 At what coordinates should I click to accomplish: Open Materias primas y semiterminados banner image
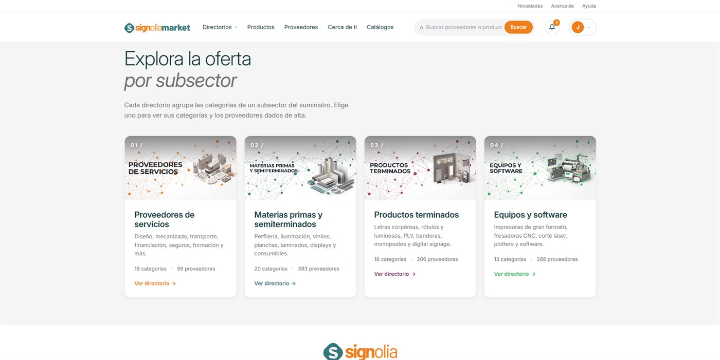tap(300, 168)
